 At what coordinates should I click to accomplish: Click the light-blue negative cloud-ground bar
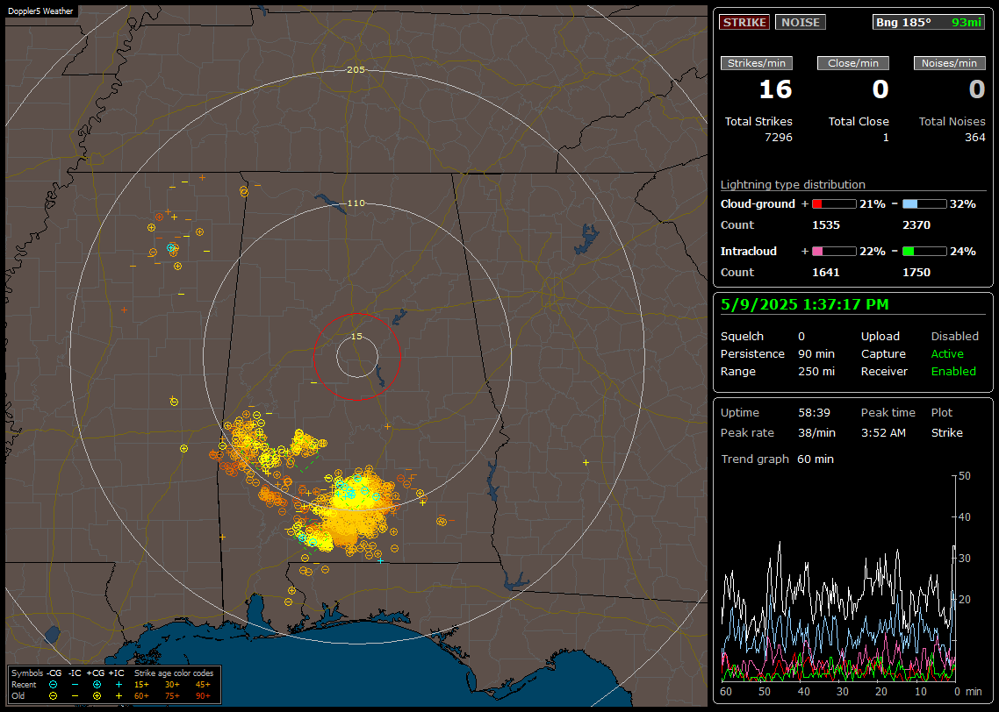coord(924,204)
